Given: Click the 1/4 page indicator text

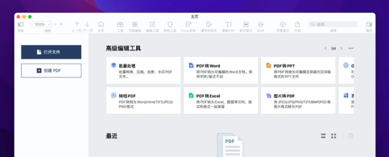Looking at the screenshot, I should pos(333,49).
